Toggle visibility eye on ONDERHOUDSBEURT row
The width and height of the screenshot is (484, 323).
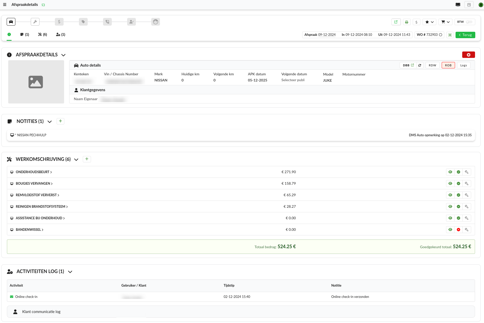point(450,172)
